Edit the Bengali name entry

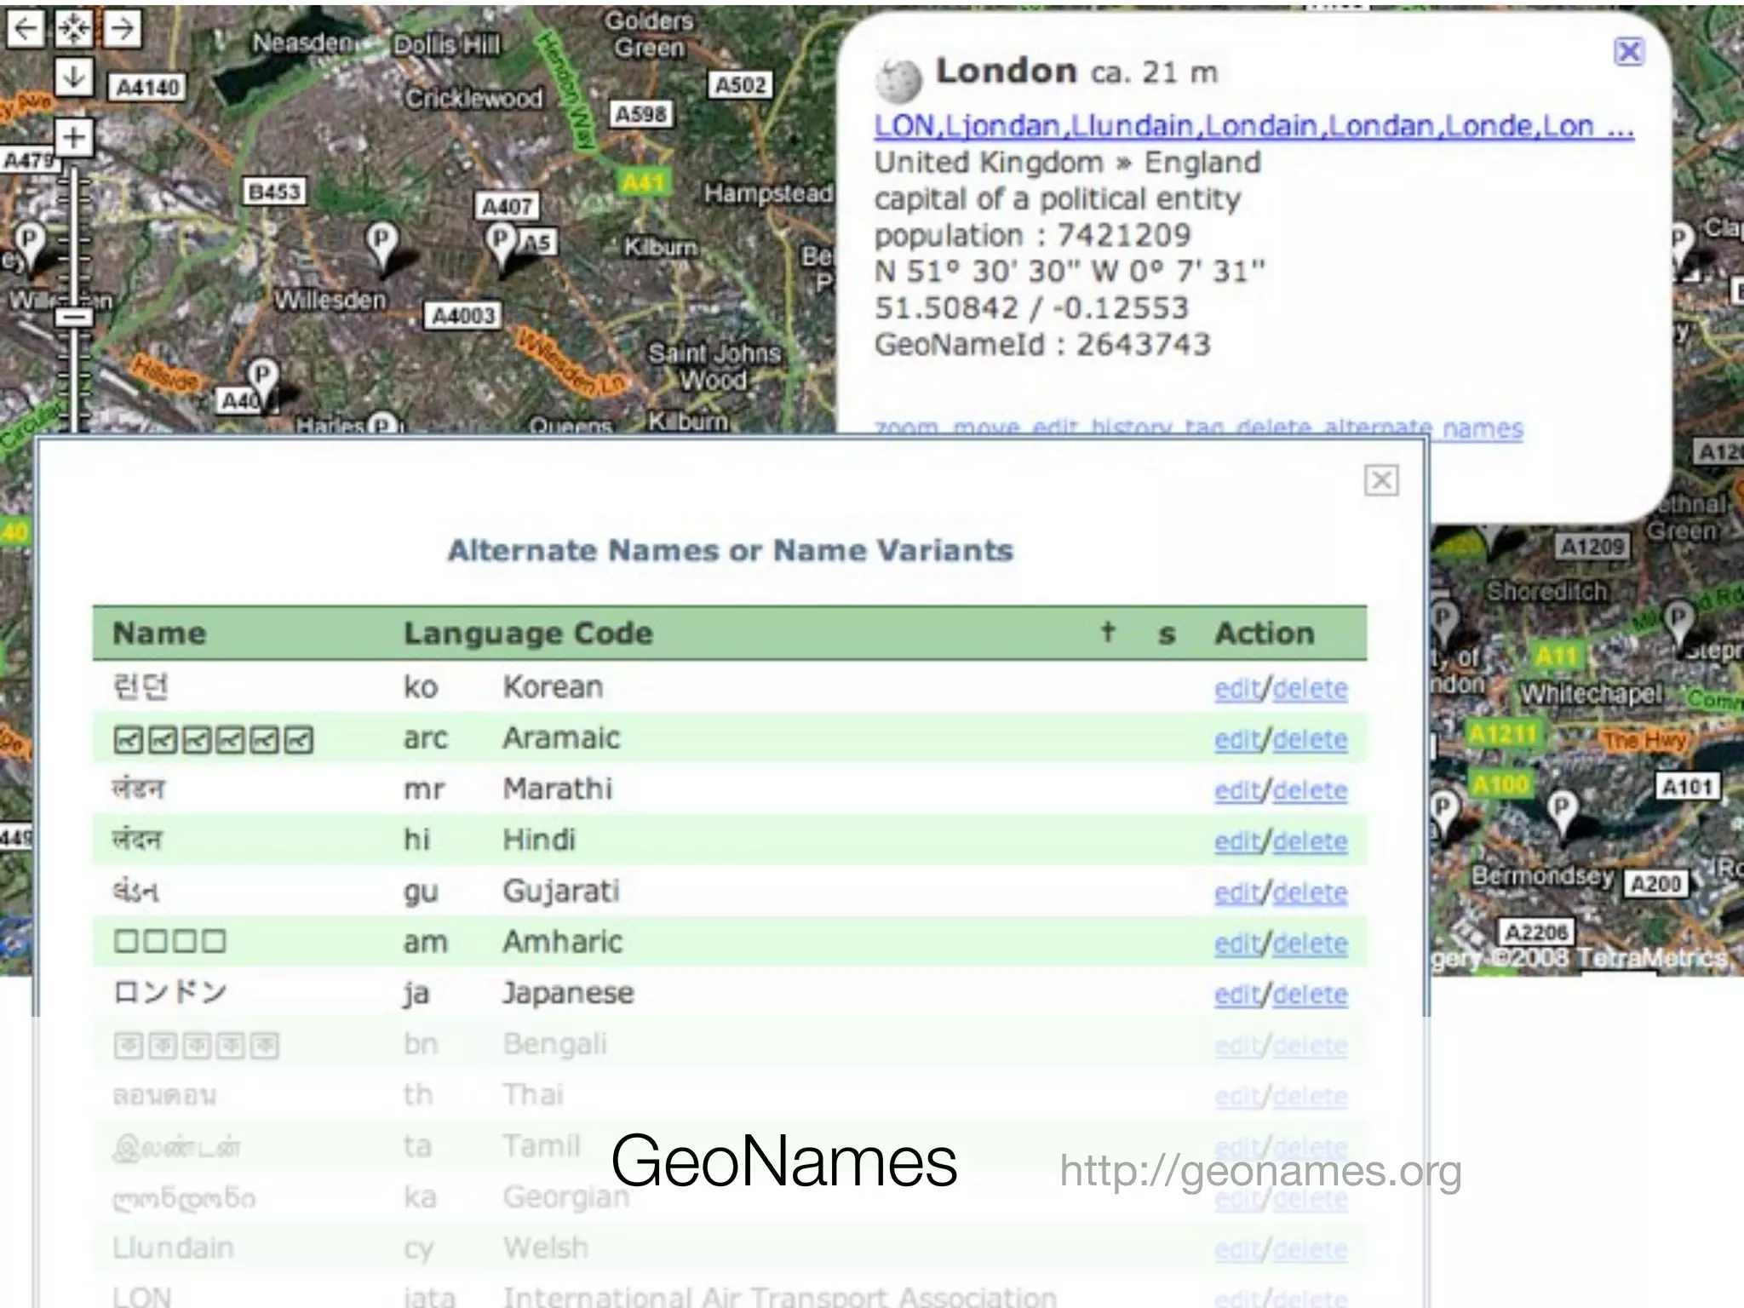point(1236,1046)
